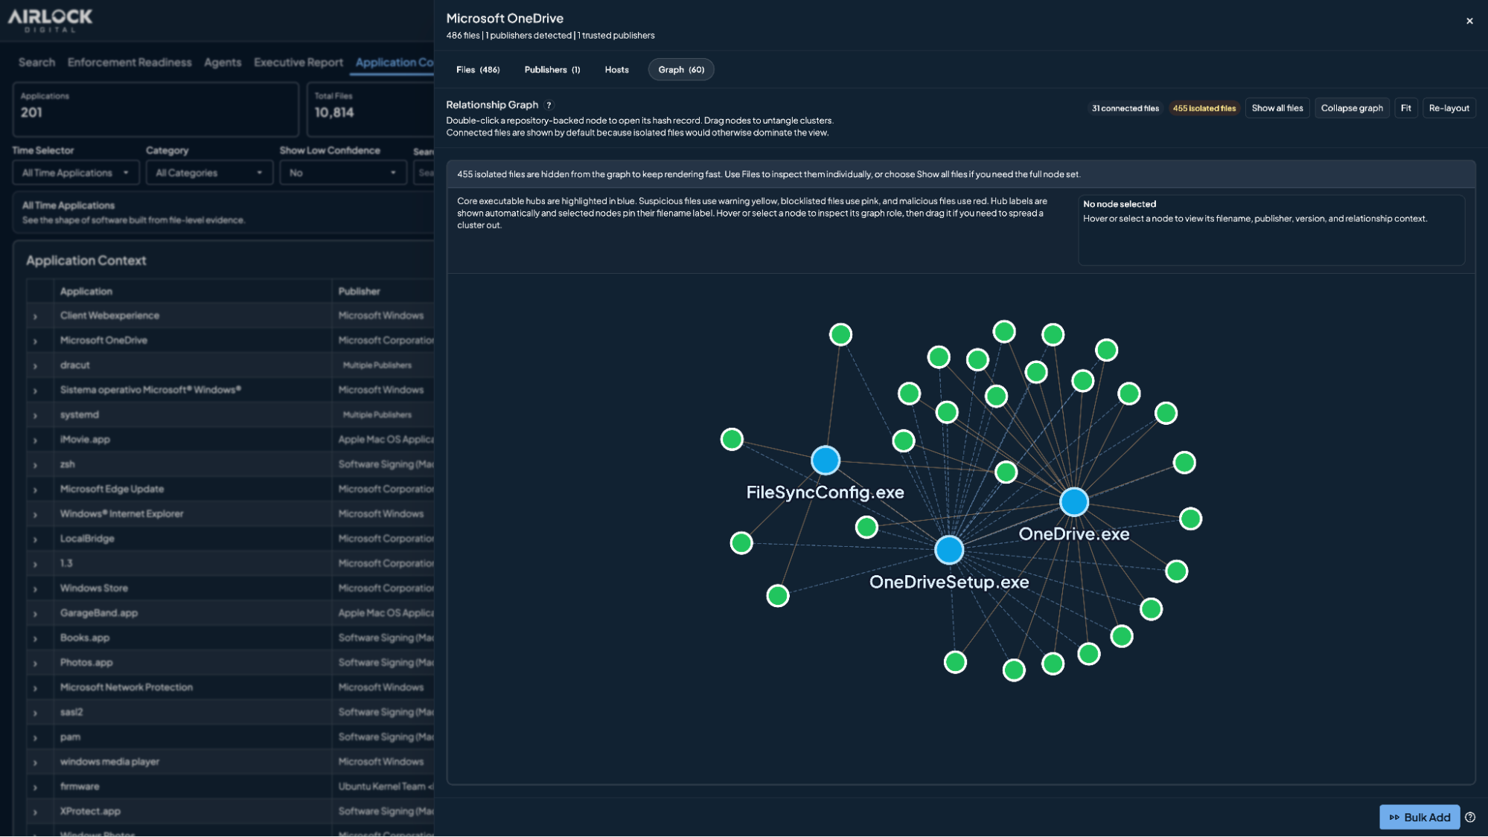Switch to the Publishers (1) tab

point(552,70)
